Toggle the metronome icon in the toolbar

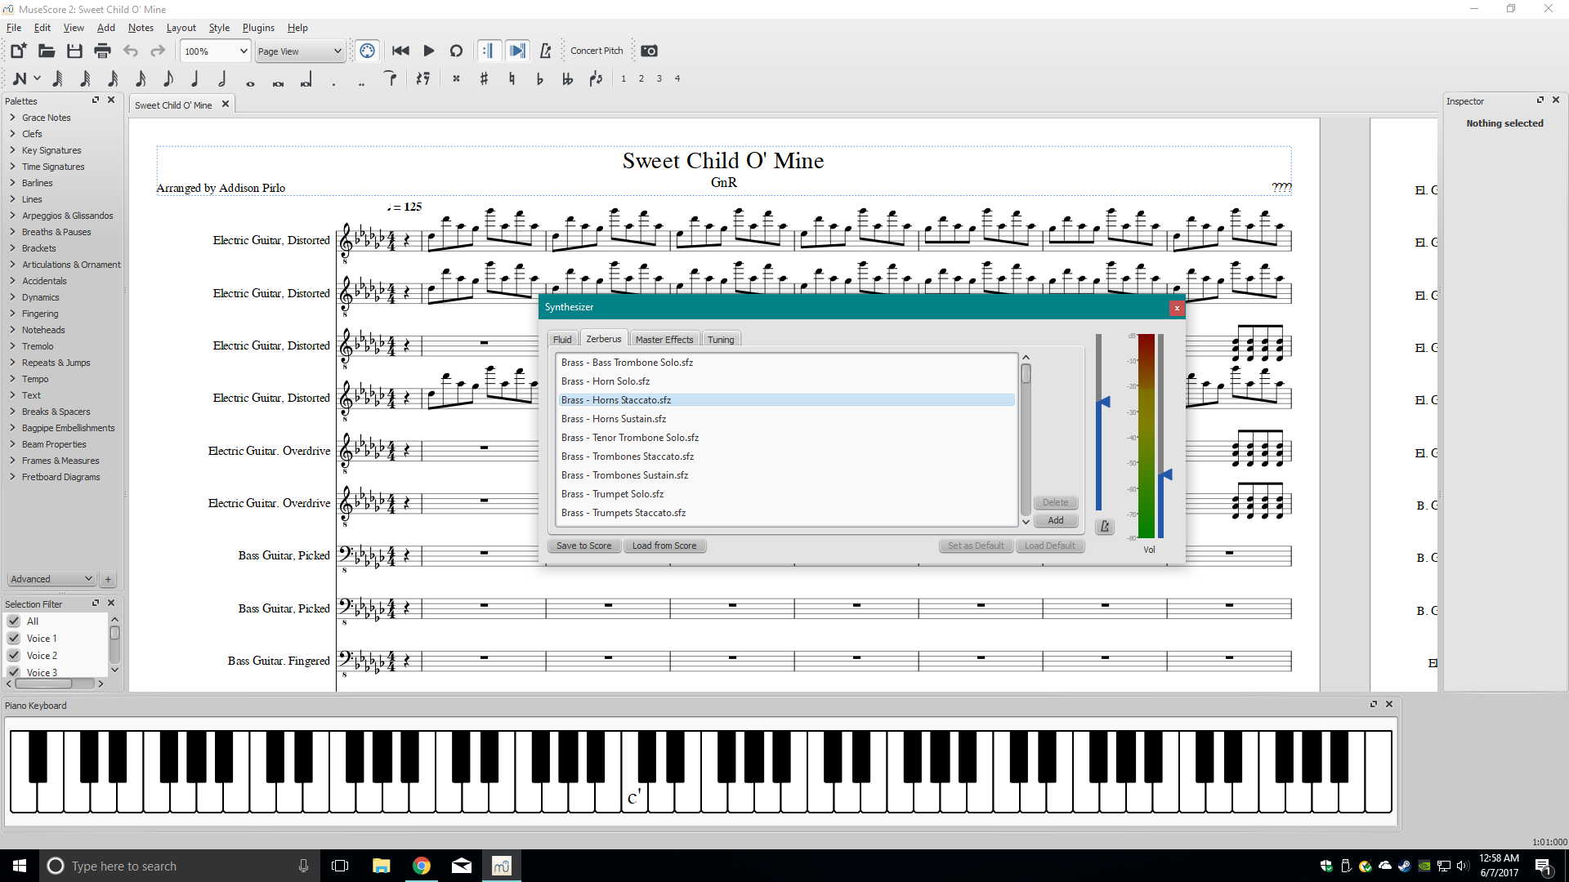545,51
